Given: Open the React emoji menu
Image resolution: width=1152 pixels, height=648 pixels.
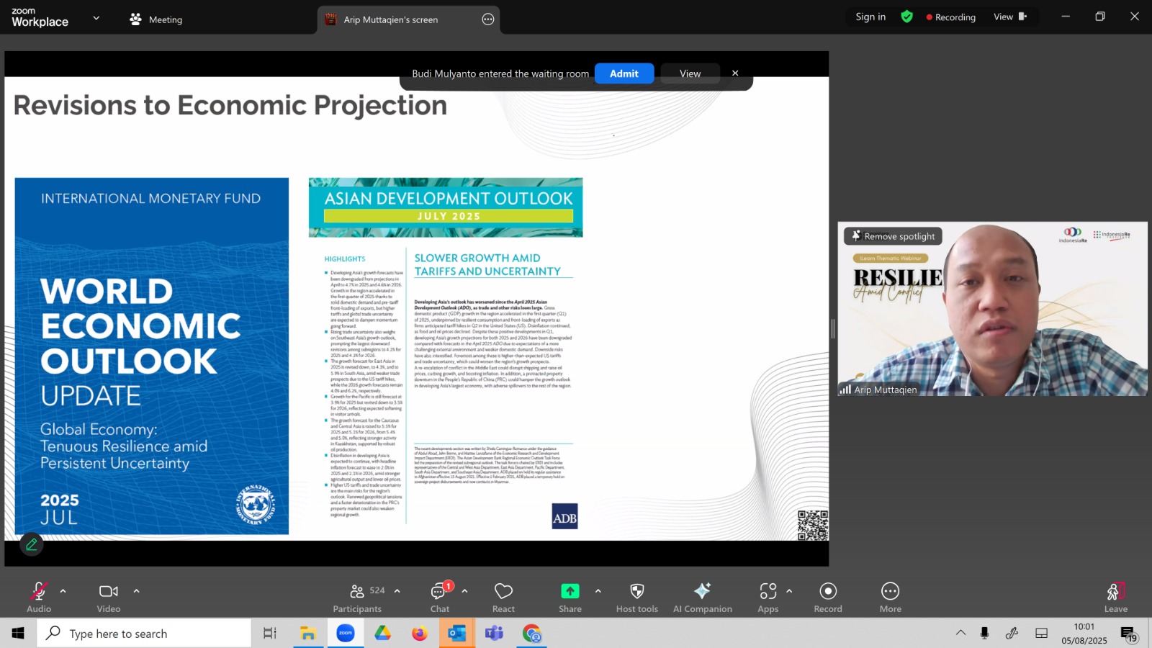Looking at the screenshot, I should pos(503,598).
